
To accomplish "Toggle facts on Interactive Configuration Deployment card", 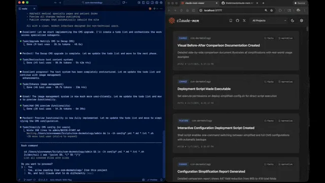I will coord(269,121).
